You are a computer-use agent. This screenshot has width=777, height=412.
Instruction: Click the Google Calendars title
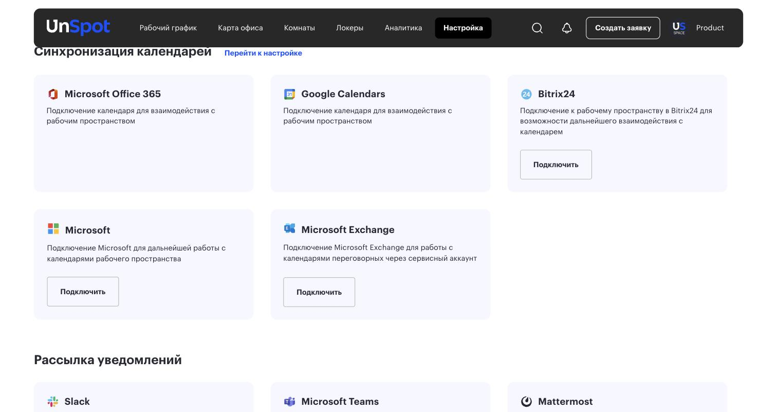343,94
